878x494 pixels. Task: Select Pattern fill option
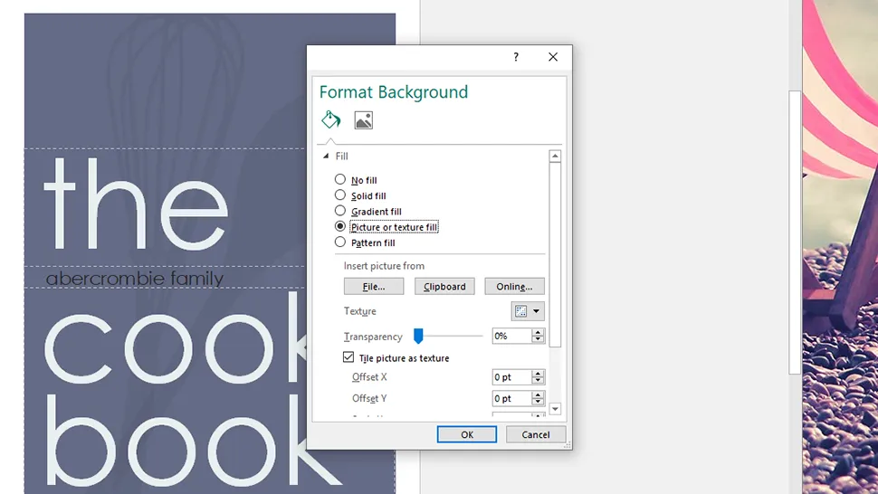[340, 242]
